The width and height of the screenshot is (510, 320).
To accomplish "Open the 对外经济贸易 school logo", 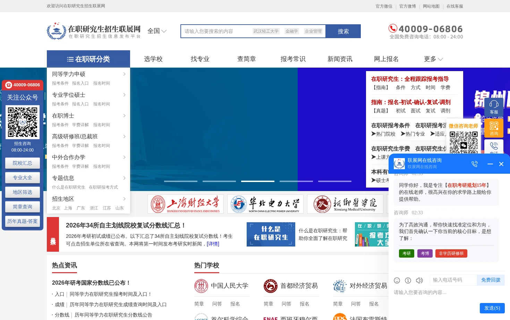I will tap(340, 286).
